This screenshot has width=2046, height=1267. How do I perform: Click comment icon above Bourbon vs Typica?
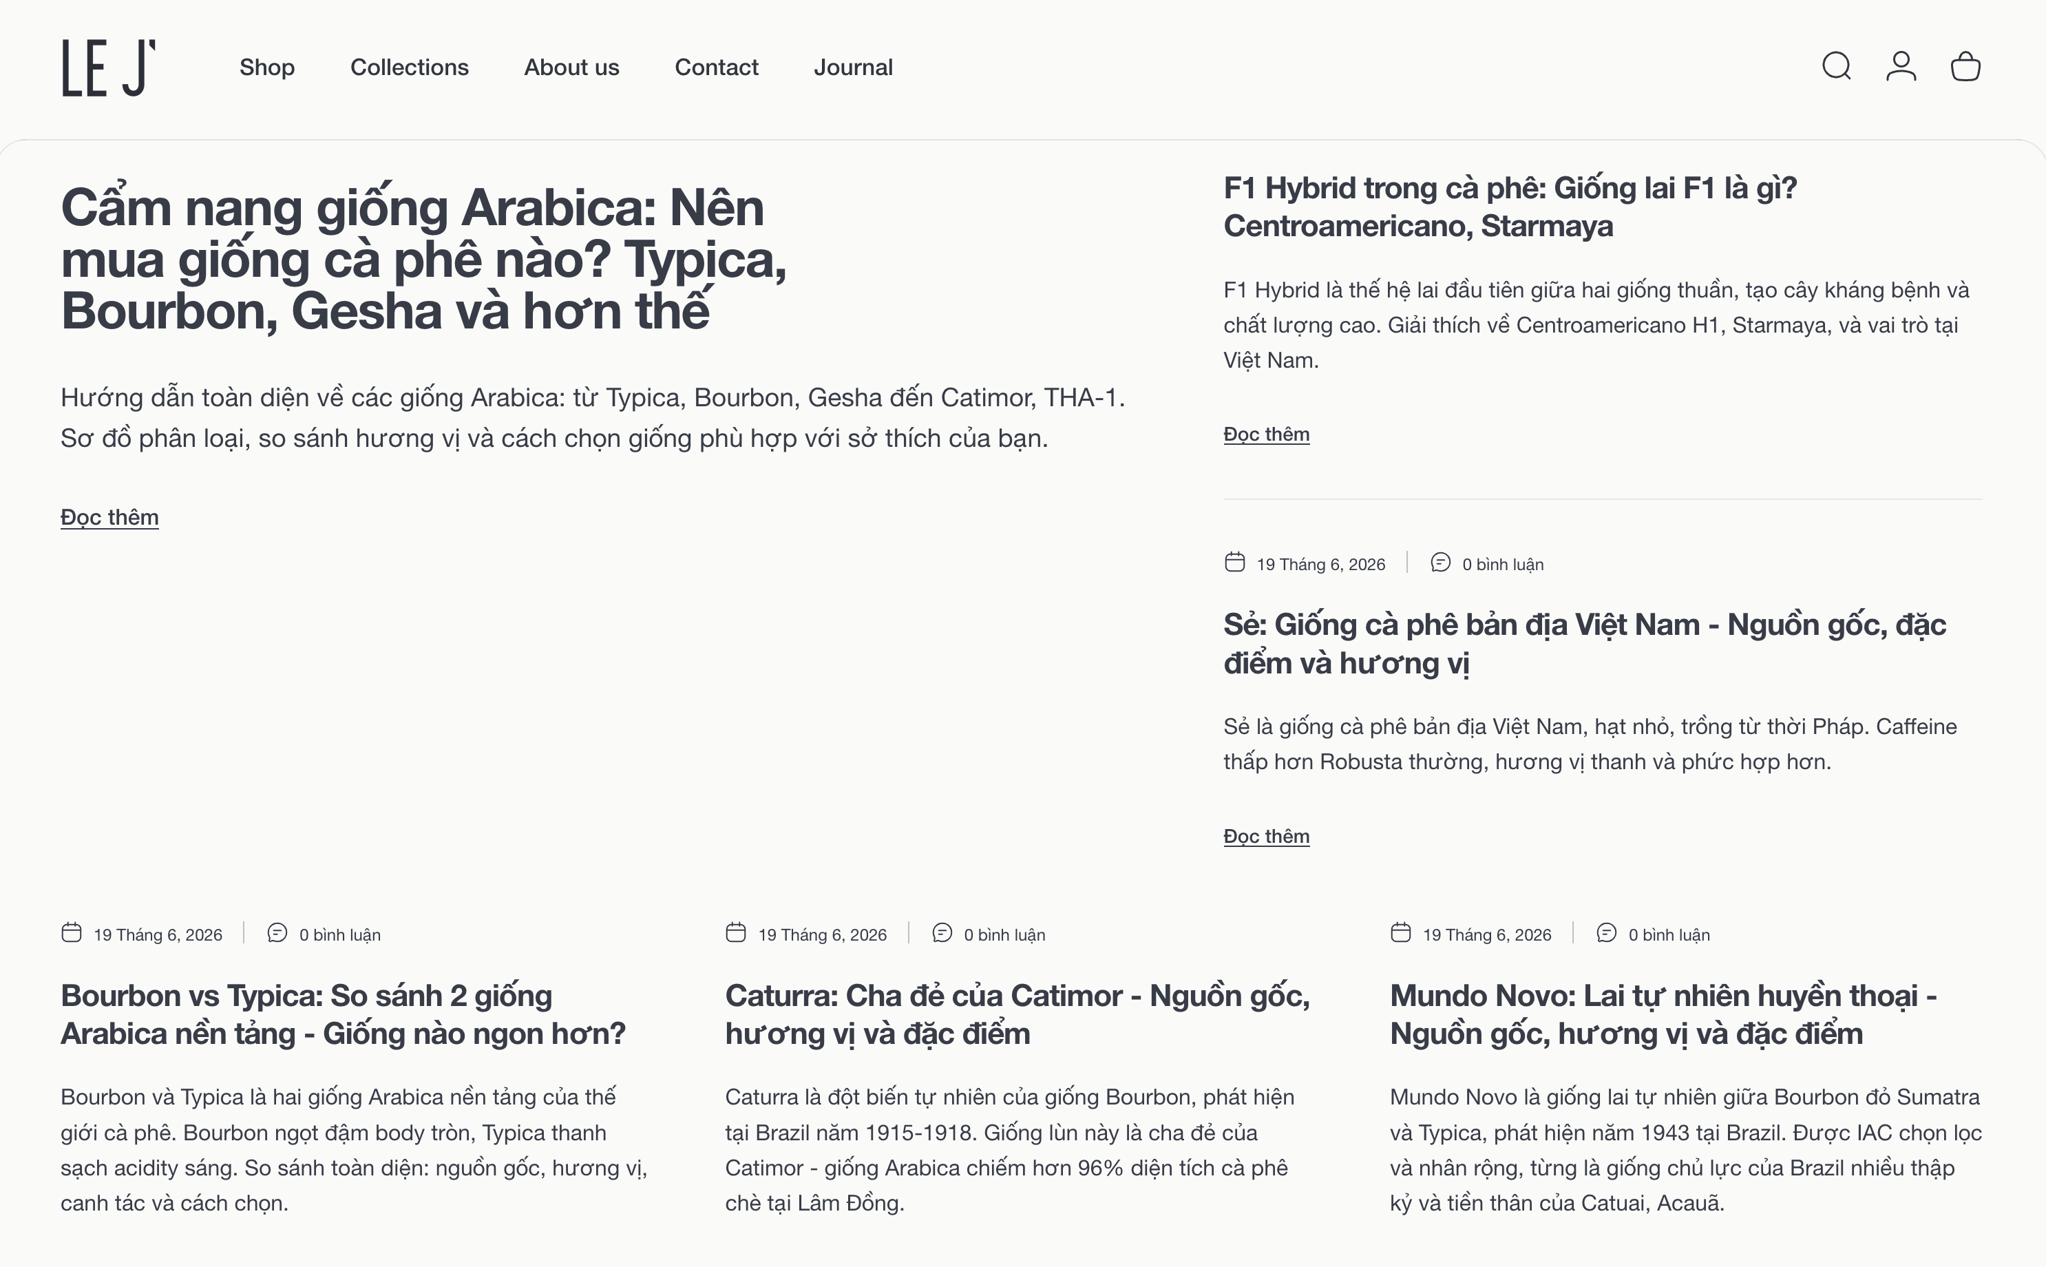pos(276,932)
